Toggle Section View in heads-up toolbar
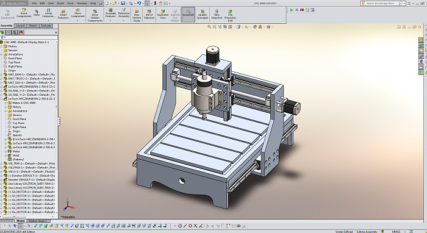 (225, 27)
